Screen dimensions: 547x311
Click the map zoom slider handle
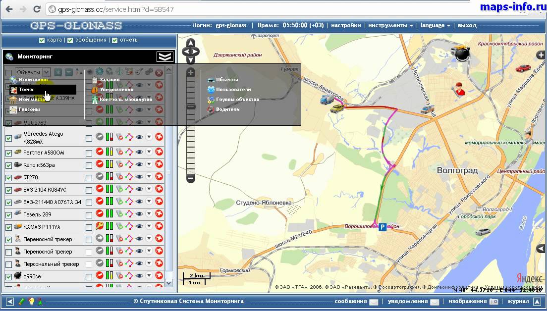pyautogui.click(x=190, y=106)
